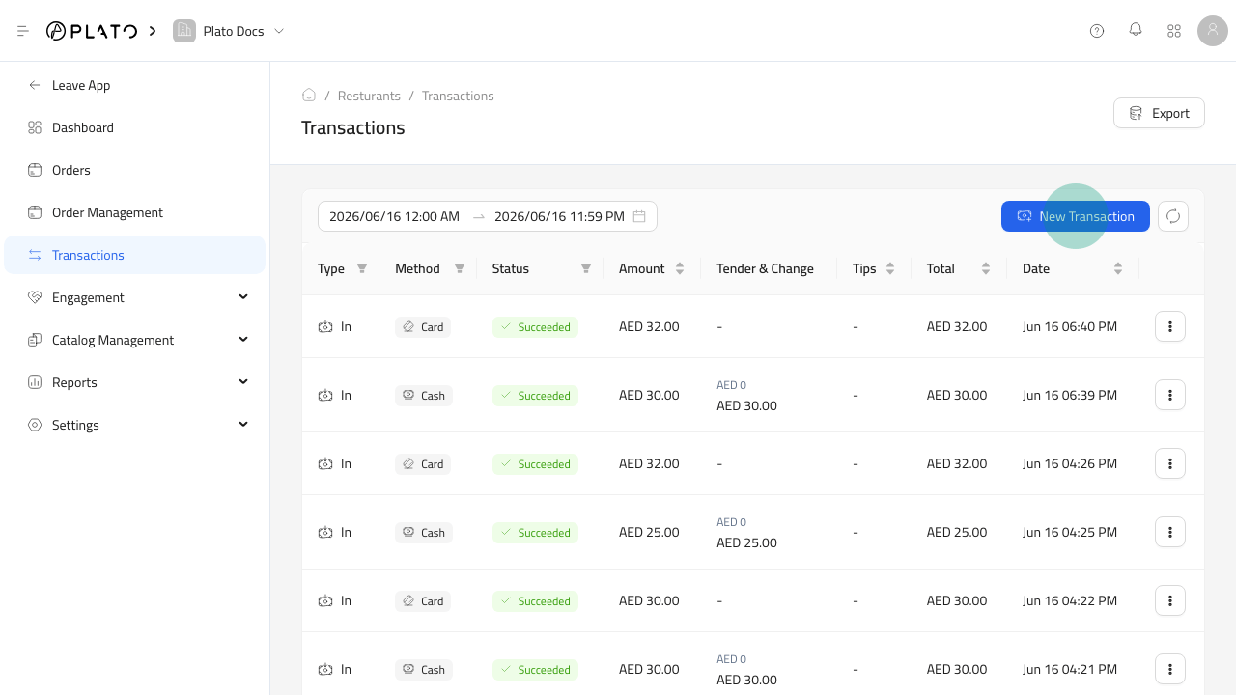Open help question mark icon

(x=1097, y=31)
